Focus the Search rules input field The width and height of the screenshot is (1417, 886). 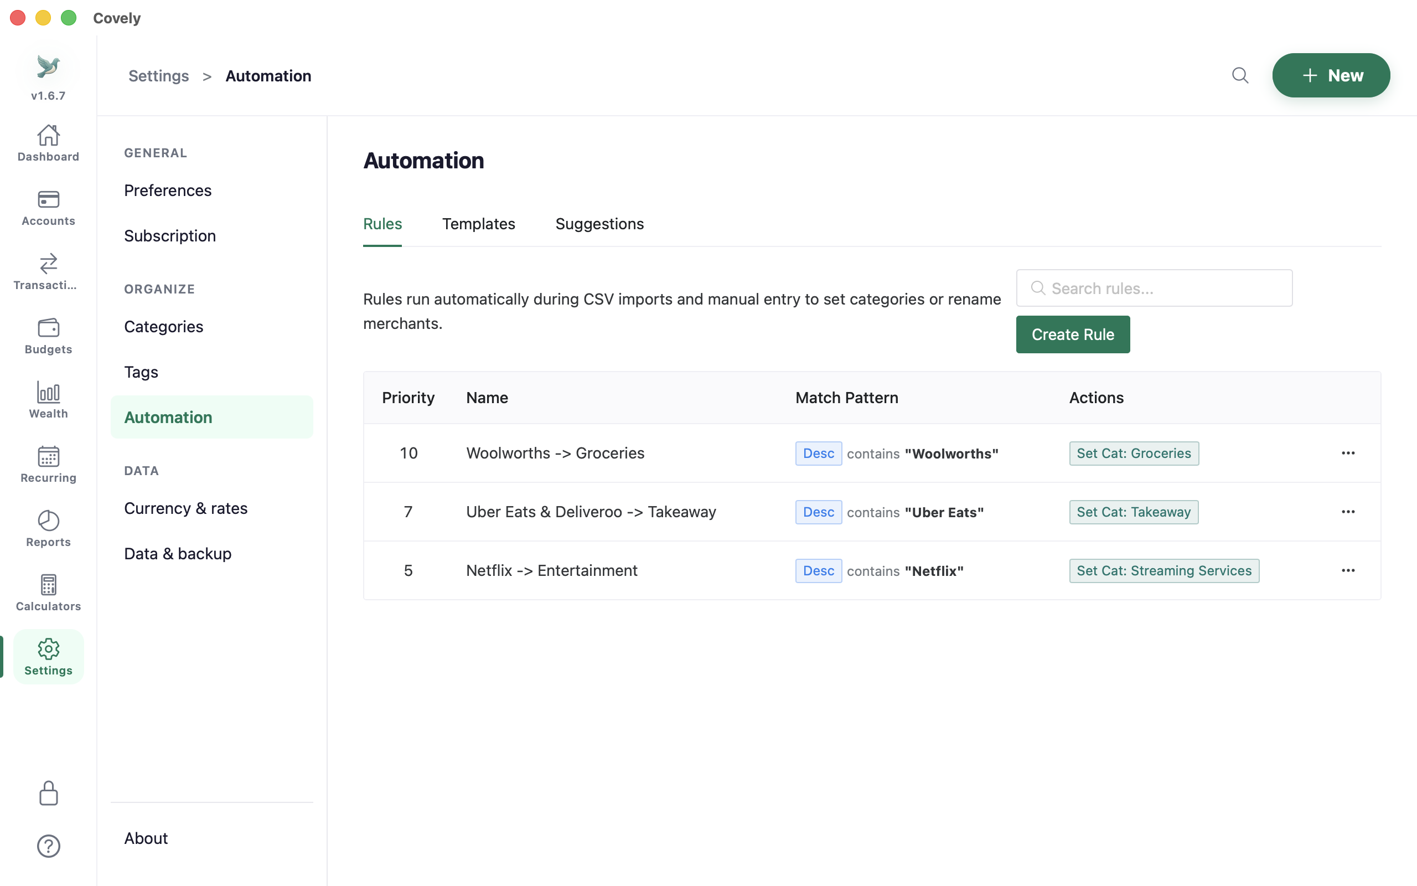(x=1154, y=288)
